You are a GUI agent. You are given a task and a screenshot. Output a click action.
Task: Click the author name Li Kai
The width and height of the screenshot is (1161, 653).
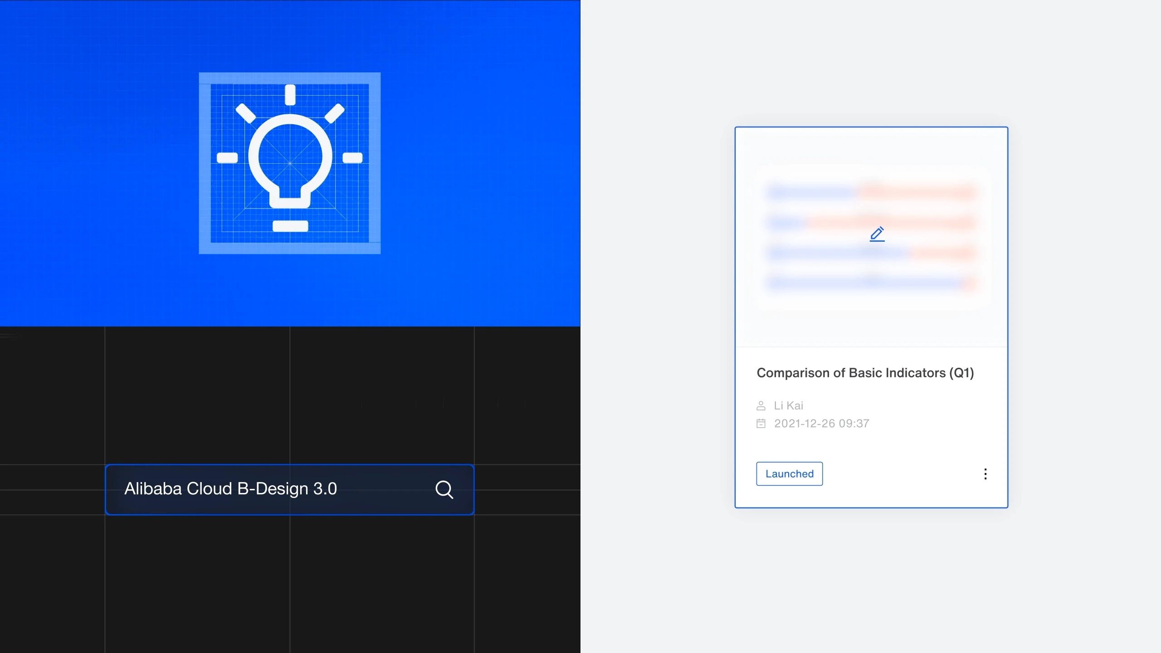coord(789,405)
